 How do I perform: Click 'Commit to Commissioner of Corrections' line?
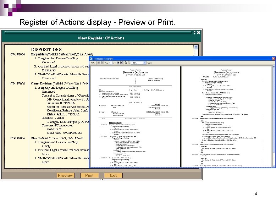pos(65,95)
